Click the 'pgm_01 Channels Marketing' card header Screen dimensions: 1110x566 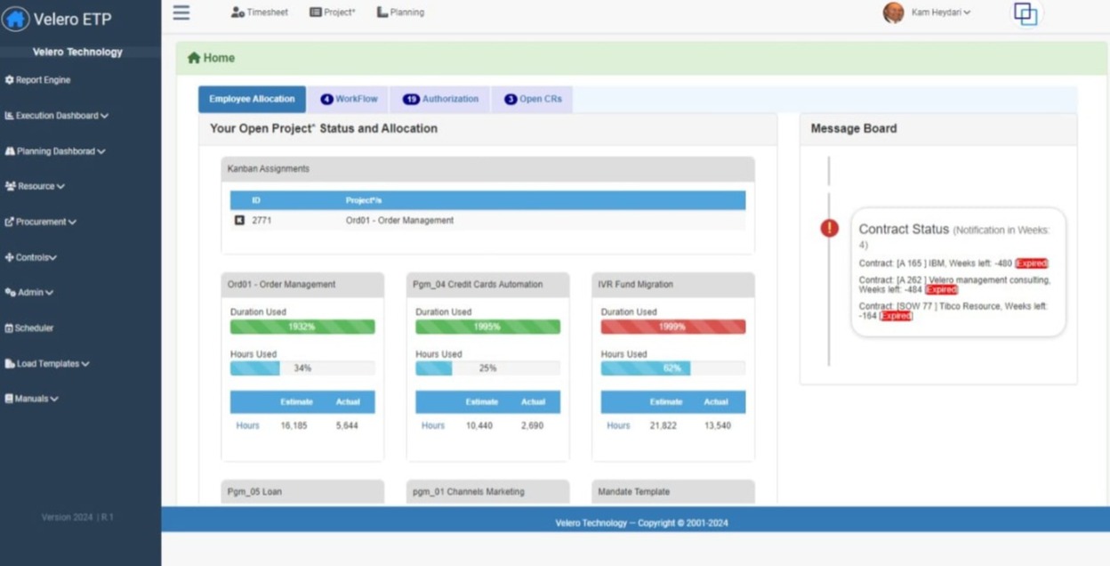(488, 491)
